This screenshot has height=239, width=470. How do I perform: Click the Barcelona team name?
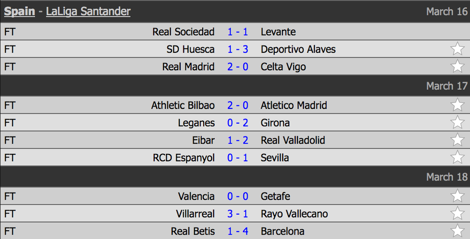pos(282,231)
